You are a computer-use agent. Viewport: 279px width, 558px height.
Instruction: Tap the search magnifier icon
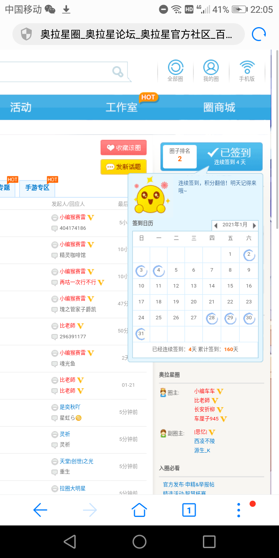pyautogui.click(x=117, y=71)
